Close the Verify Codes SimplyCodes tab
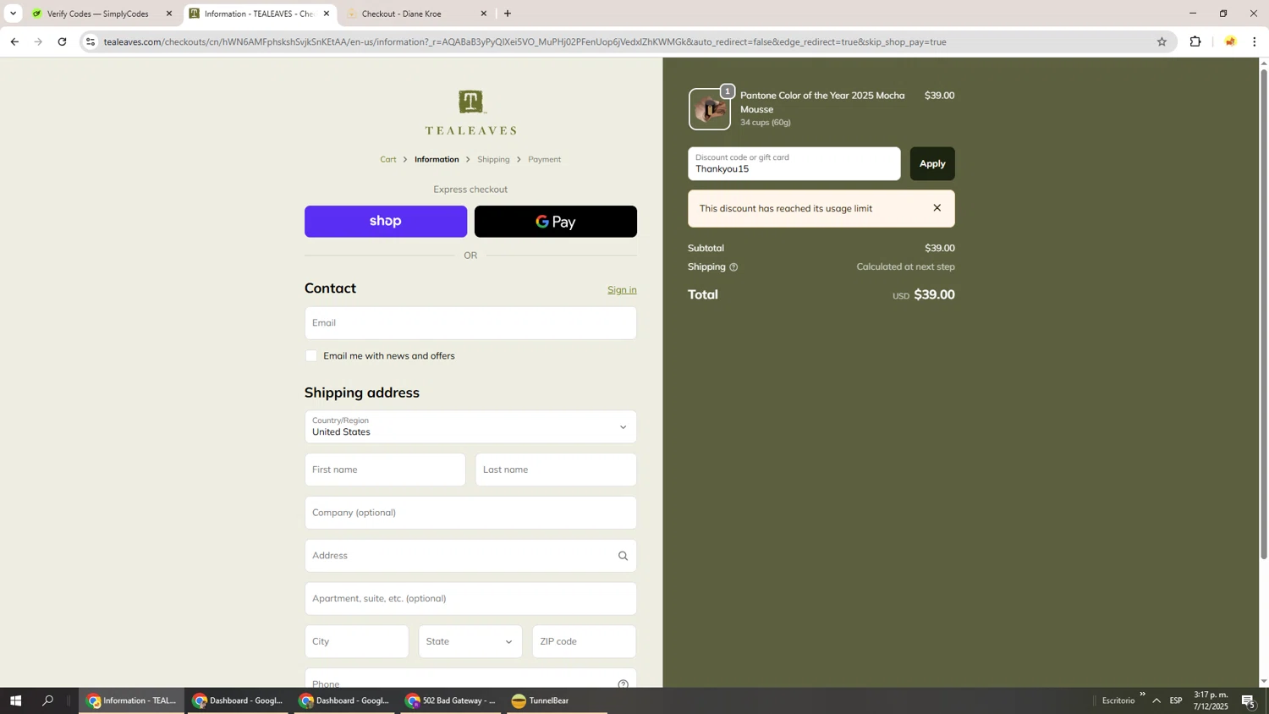Viewport: 1269px width, 714px height. (x=169, y=14)
